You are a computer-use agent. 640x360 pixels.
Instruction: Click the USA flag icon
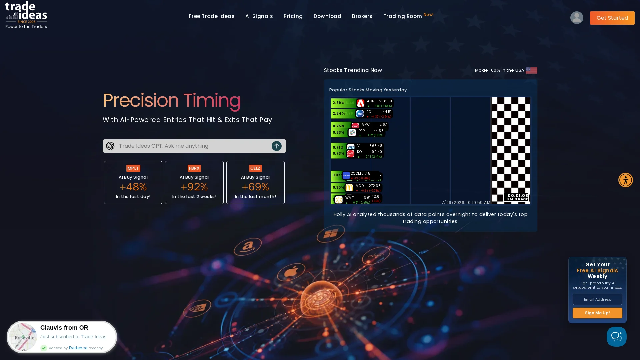pos(531,70)
